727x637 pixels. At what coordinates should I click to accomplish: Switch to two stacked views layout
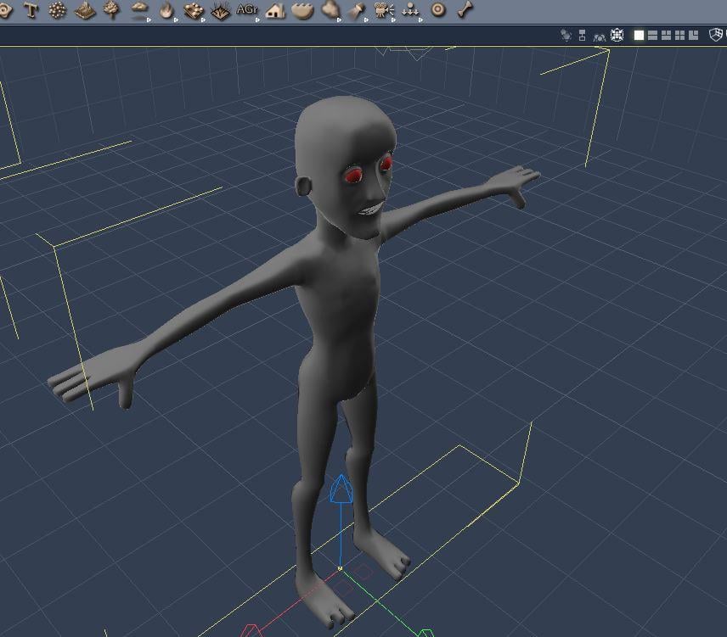click(652, 36)
